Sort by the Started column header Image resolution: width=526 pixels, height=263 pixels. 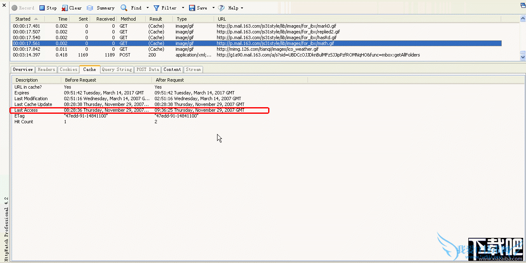[x=28, y=19]
